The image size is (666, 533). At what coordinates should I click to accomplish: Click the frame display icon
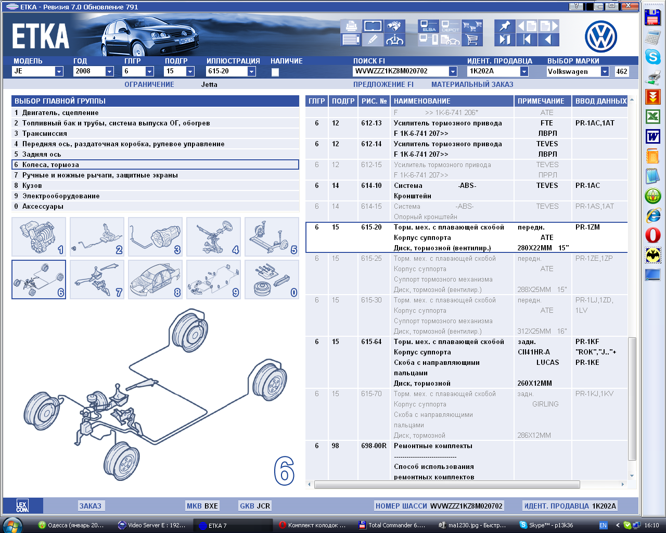click(373, 26)
